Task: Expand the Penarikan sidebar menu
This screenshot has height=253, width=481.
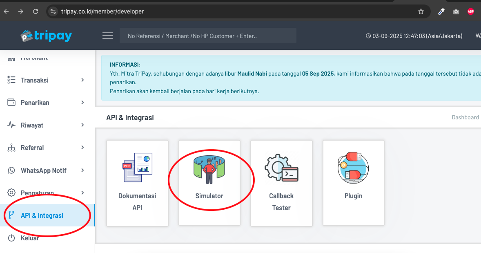Action: coord(35,103)
